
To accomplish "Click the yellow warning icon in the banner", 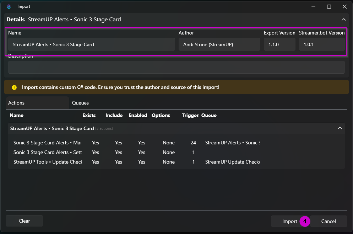I will point(14,87).
